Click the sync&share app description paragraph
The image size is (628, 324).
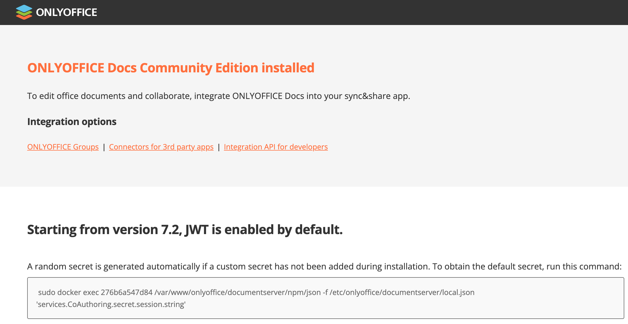click(218, 96)
